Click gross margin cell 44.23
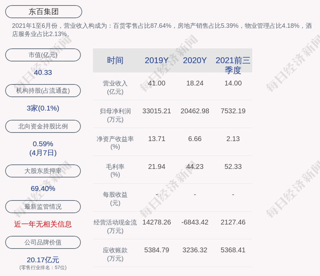This screenshot has width=320, height=276. (195, 167)
